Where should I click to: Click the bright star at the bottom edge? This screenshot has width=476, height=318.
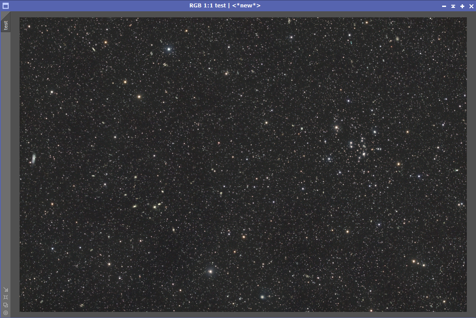coord(262,297)
